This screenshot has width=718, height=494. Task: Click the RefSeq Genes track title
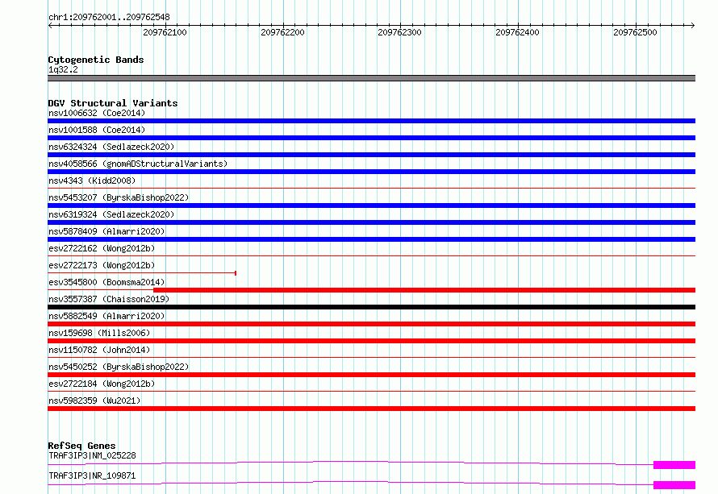[x=81, y=446]
